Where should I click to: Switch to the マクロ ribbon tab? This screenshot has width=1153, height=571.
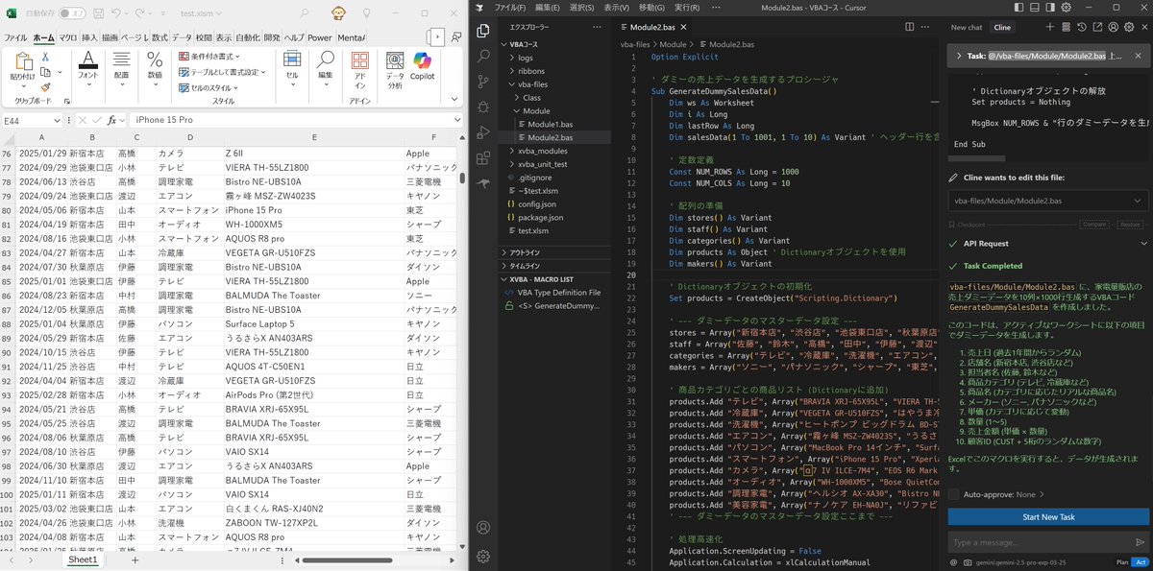coord(67,37)
